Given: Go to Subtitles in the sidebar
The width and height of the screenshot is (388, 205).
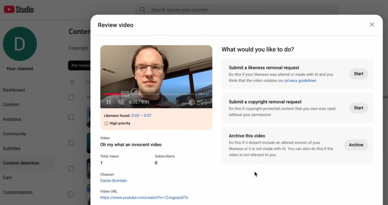Looking at the screenshot, I should point(12,148).
